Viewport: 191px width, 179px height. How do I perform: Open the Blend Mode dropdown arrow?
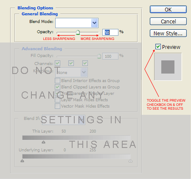[x=94, y=23]
